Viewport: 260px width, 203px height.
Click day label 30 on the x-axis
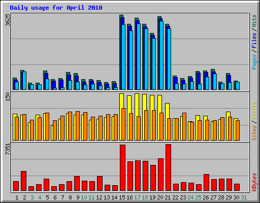click(x=236, y=197)
